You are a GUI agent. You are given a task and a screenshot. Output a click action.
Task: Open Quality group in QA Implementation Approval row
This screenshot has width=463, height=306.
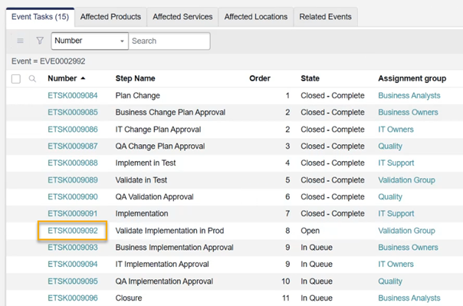click(390, 281)
